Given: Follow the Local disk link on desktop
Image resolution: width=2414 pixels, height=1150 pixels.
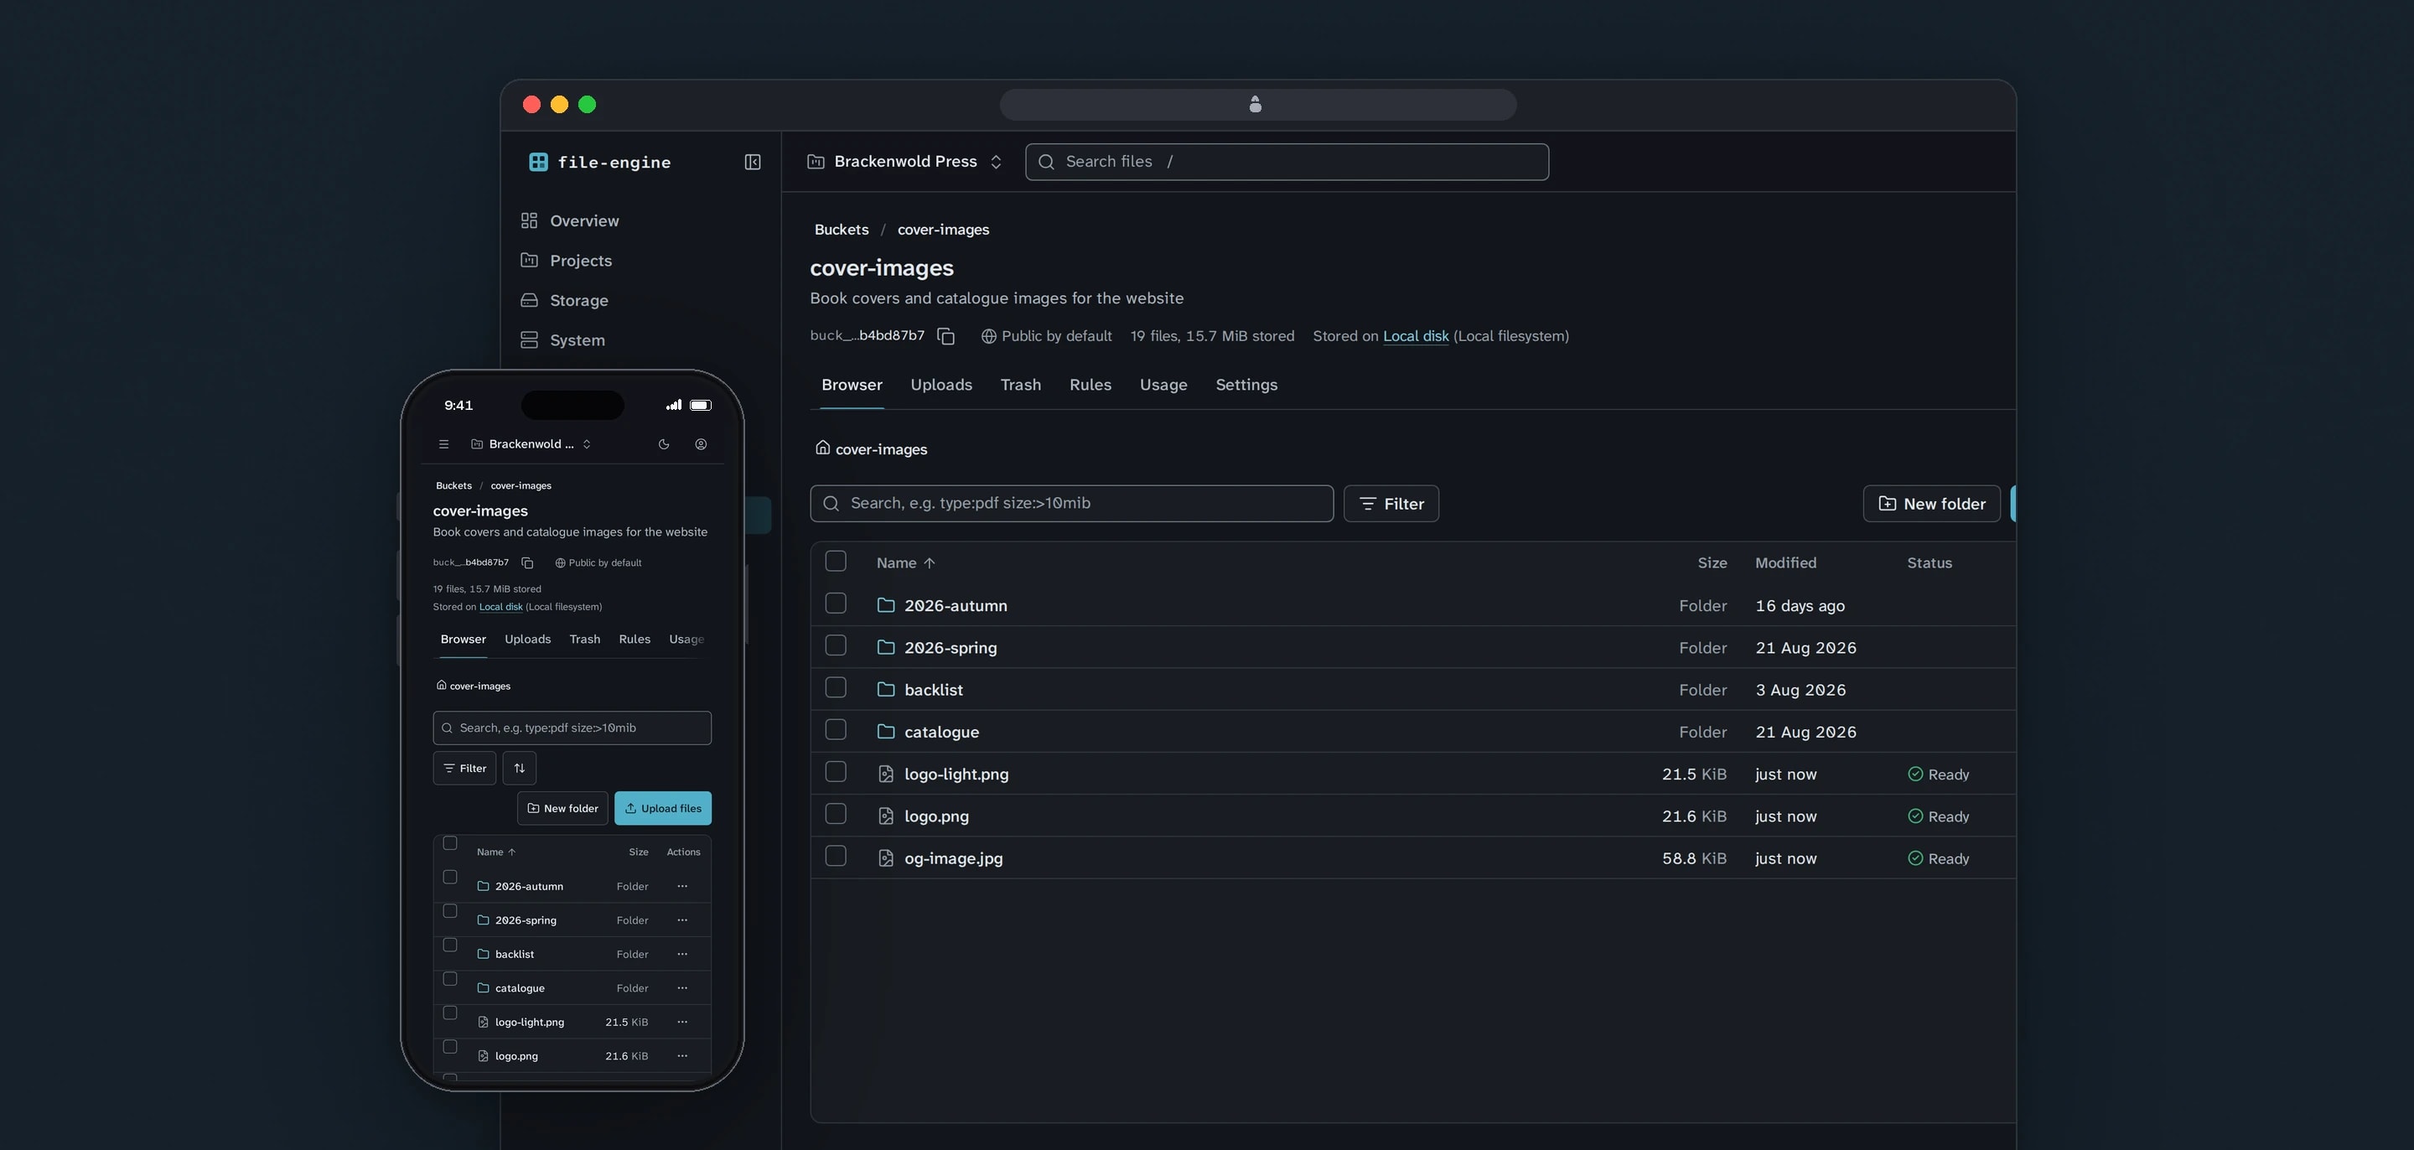Looking at the screenshot, I should coord(1415,335).
